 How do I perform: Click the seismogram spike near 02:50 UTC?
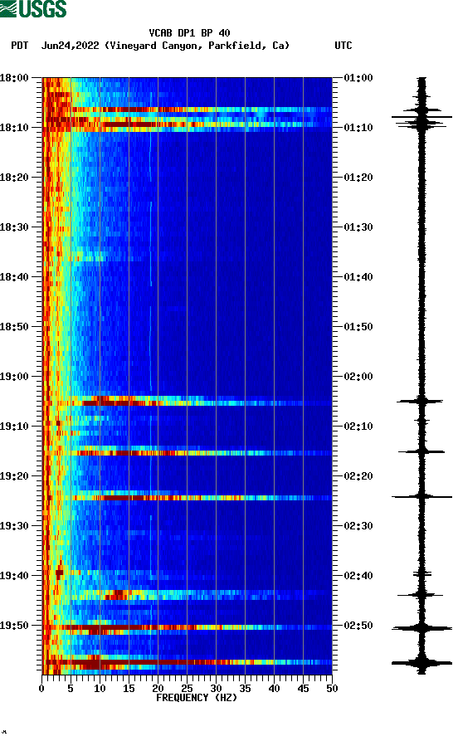[x=421, y=628]
